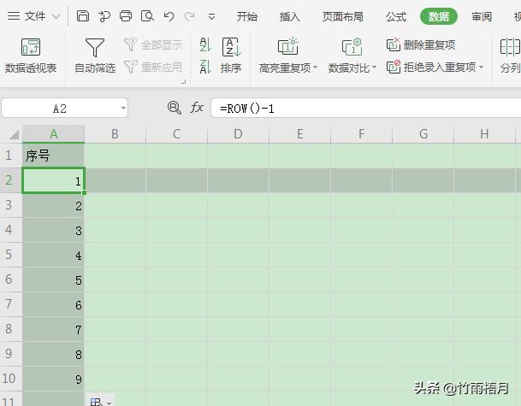Open the autofill options icon below column A
521x406 pixels.
point(100,401)
